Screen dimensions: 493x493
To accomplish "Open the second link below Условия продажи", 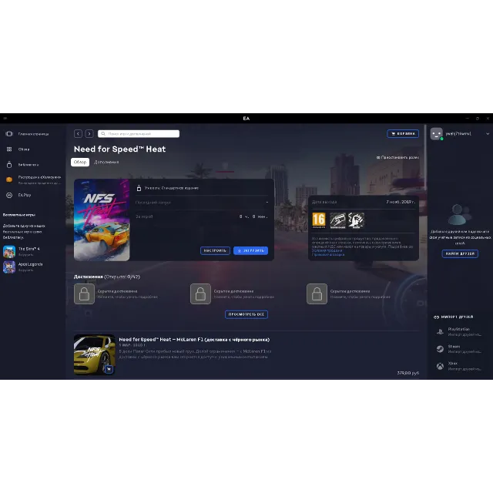I will pos(328,255).
